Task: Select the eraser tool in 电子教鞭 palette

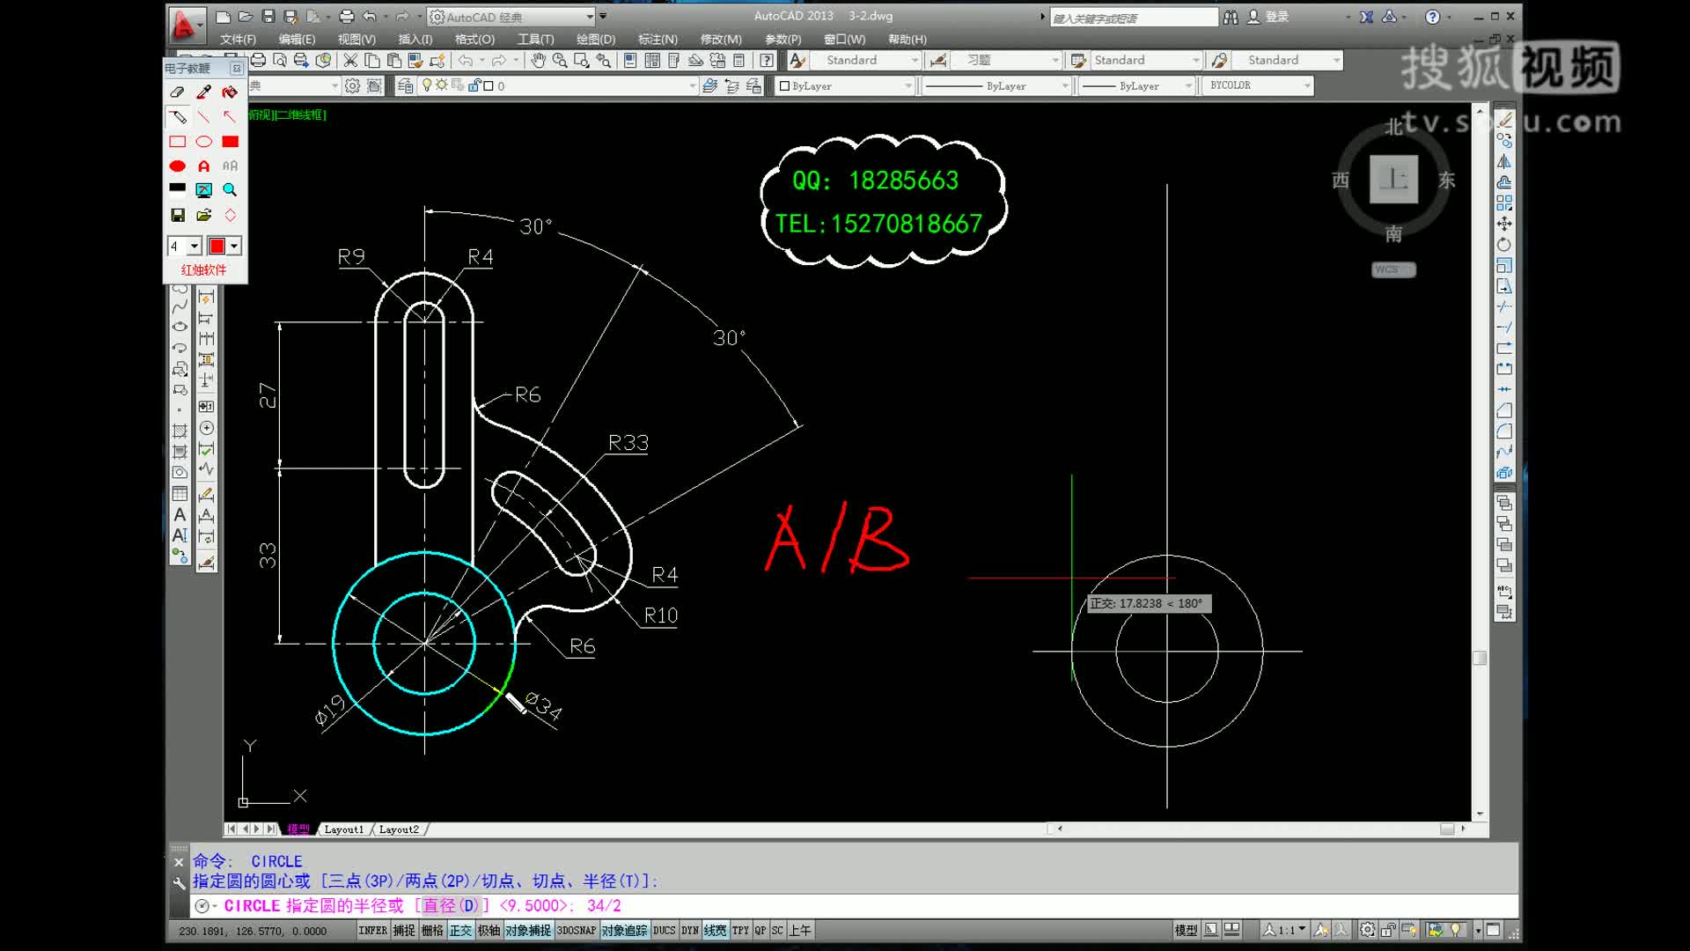Action: point(177,92)
